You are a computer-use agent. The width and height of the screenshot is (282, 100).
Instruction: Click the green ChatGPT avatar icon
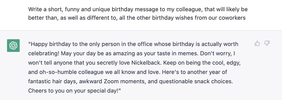point(13,46)
